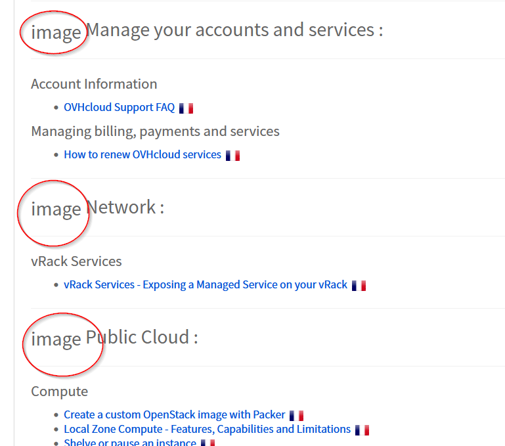The height and width of the screenshot is (446, 505).
Task: Open Create a custom OpenStack image with Packer
Action: coord(175,415)
